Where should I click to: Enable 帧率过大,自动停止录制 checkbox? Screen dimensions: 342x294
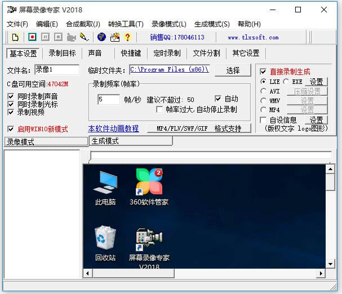click(159, 109)
